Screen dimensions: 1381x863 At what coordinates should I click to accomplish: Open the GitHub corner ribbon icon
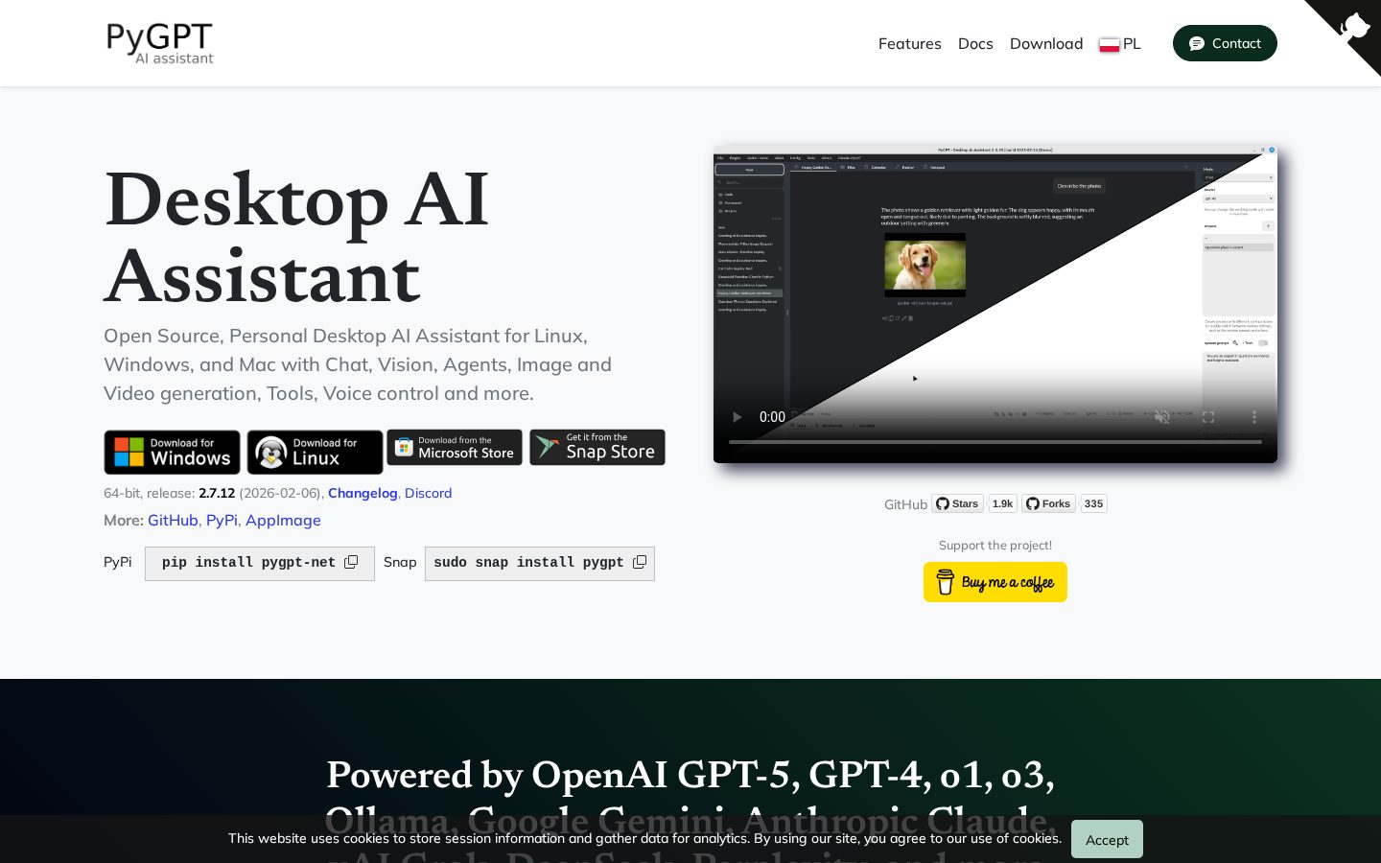[1353, 26]
